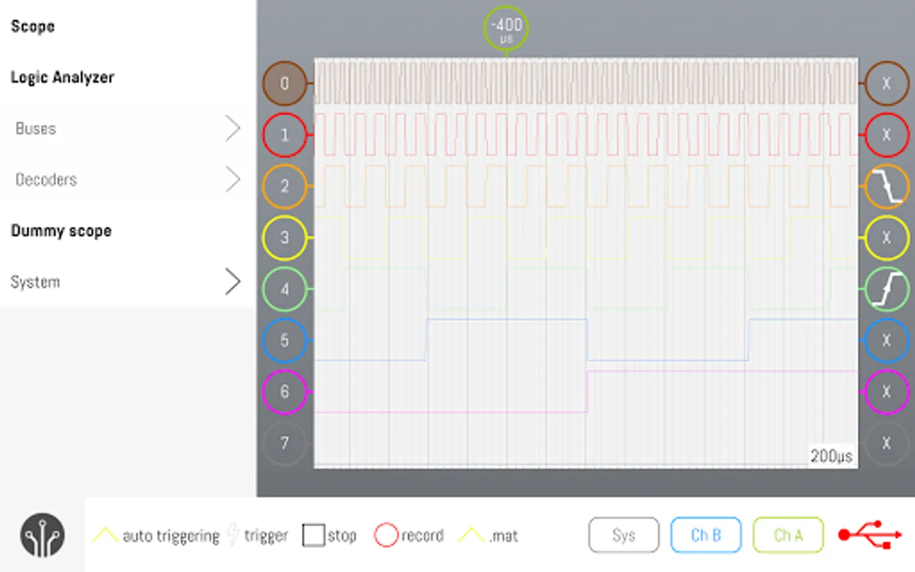Click the Sys button
The height and width of the screenshot is (572, 915).
tap(624, 535)
